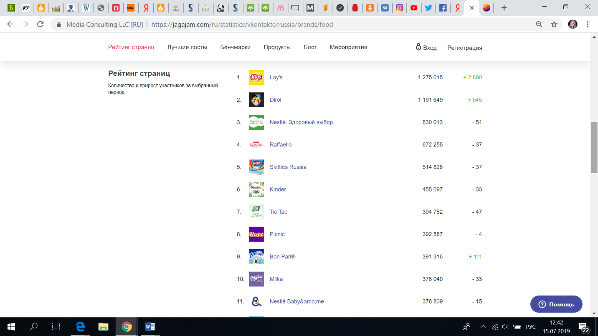This screenshot has width=598, height=336.
Task: Close the current browser tab
Action: pos(472,8)
